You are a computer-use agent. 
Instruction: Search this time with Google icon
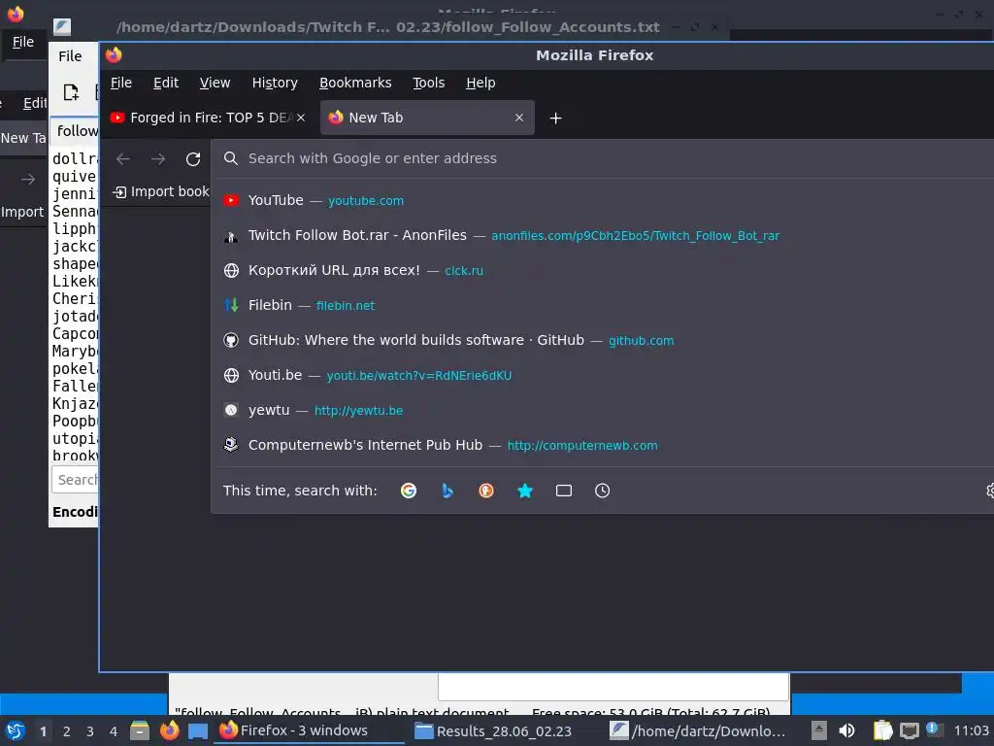click(x=409, y=491)
